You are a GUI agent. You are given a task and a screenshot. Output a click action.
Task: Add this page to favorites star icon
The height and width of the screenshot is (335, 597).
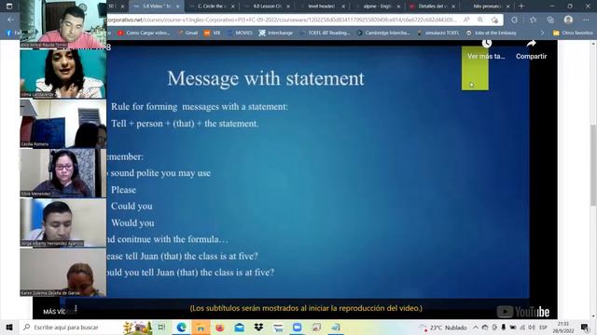(x=494, y=20)
